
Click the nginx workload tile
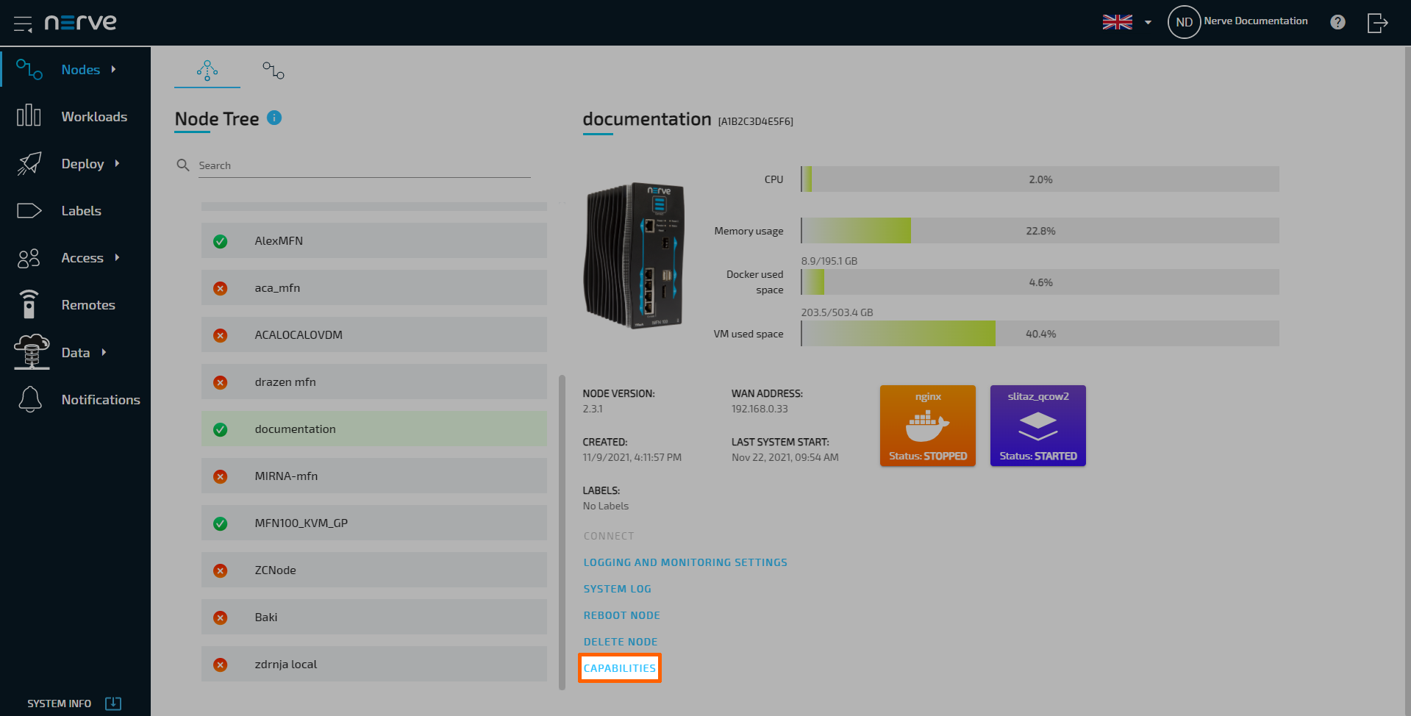click(927, 426)
